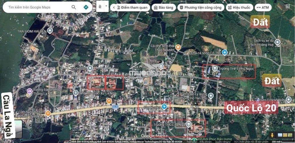Viewport: 295px width, 143px height.
Task: Click the Nhà Thờ Giáo Xứ La Ngà cross pin
Action: (x=76, y=93)
